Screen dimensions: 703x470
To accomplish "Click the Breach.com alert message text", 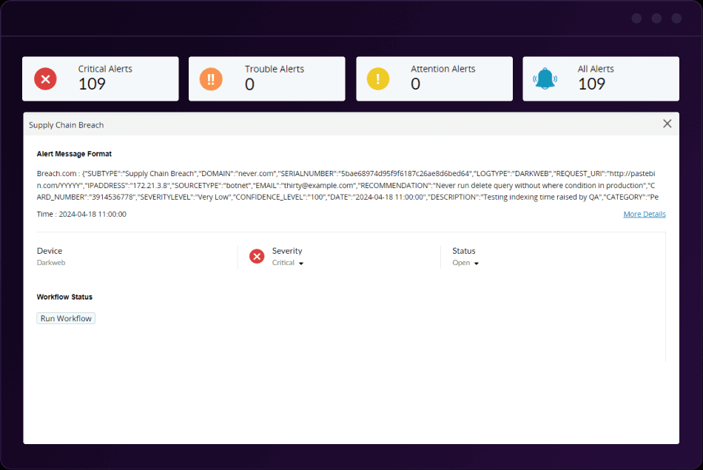I will click(348, 184).
